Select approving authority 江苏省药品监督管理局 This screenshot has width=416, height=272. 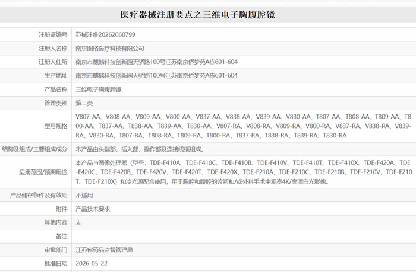104,249
